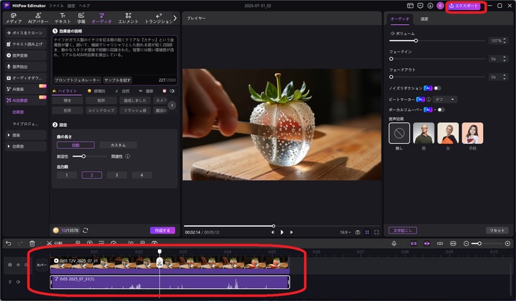
Task: Toggle fullscreen player view
Action: click(x=377, y=232)
